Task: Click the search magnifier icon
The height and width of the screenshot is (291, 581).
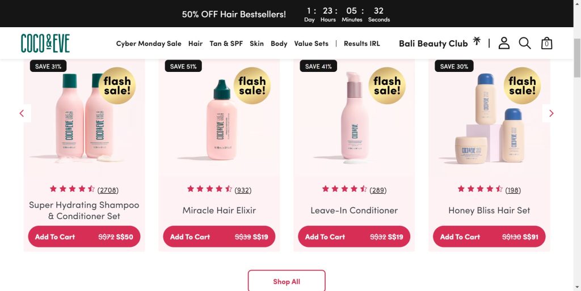Action: [525, 43]
